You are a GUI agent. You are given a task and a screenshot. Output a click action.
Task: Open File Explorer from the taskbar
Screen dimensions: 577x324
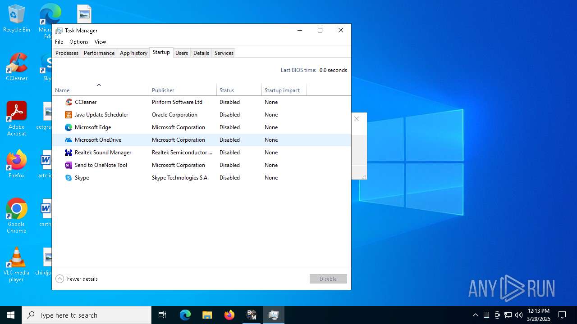click(x=207, y=315)
